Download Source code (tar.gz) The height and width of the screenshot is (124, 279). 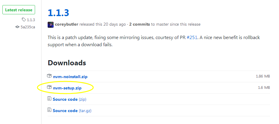(72, 111)
